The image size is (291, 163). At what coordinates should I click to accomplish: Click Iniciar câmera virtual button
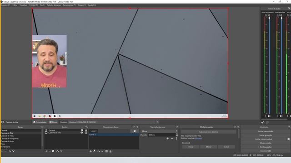click(264, 139)
